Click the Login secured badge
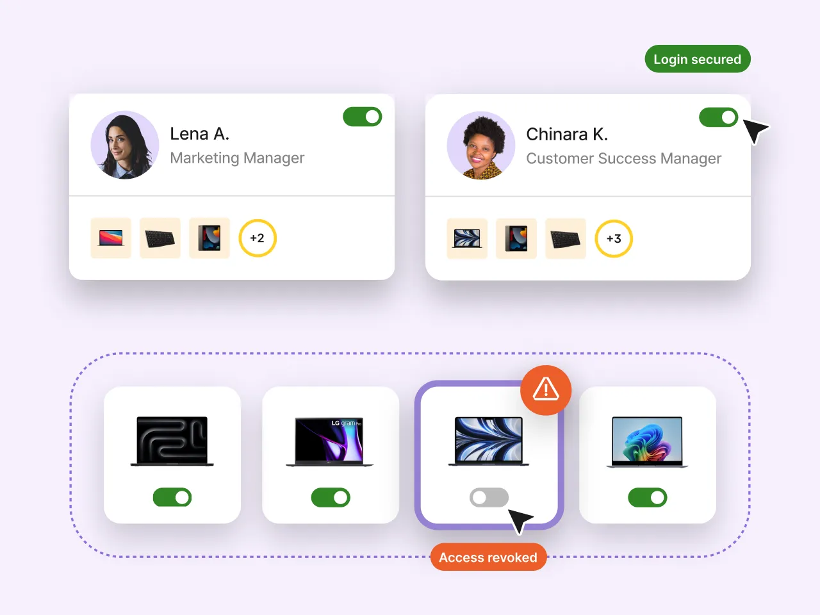Screen dimensions: 820x615 [697, 59]
